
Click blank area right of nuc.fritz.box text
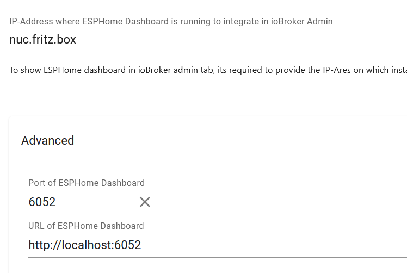tap(218, 40)
